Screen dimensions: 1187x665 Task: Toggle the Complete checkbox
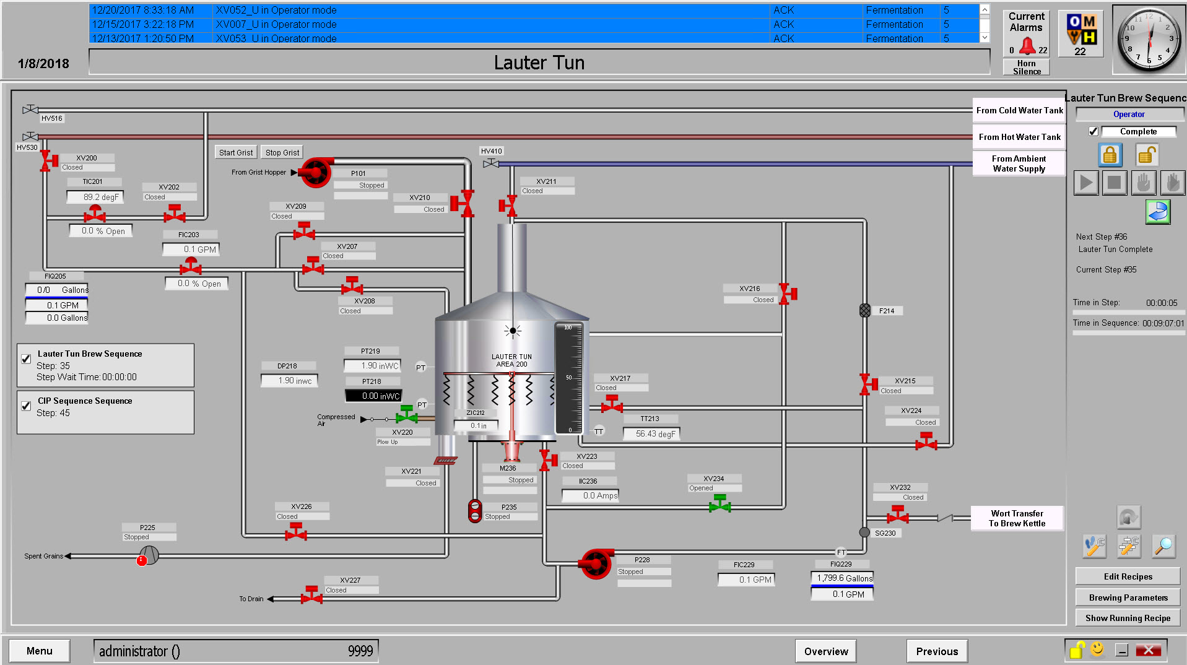pyautogui.click(x=1094, y=131)
